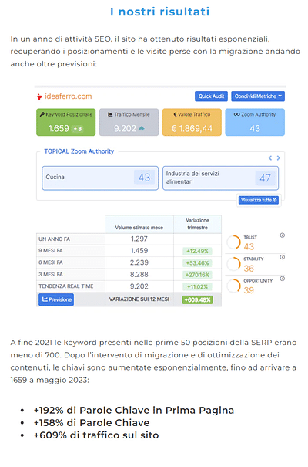This screenshot has height=467, width=308.
Task: Click the +53.46% variation badge
Action: (197, 263)
